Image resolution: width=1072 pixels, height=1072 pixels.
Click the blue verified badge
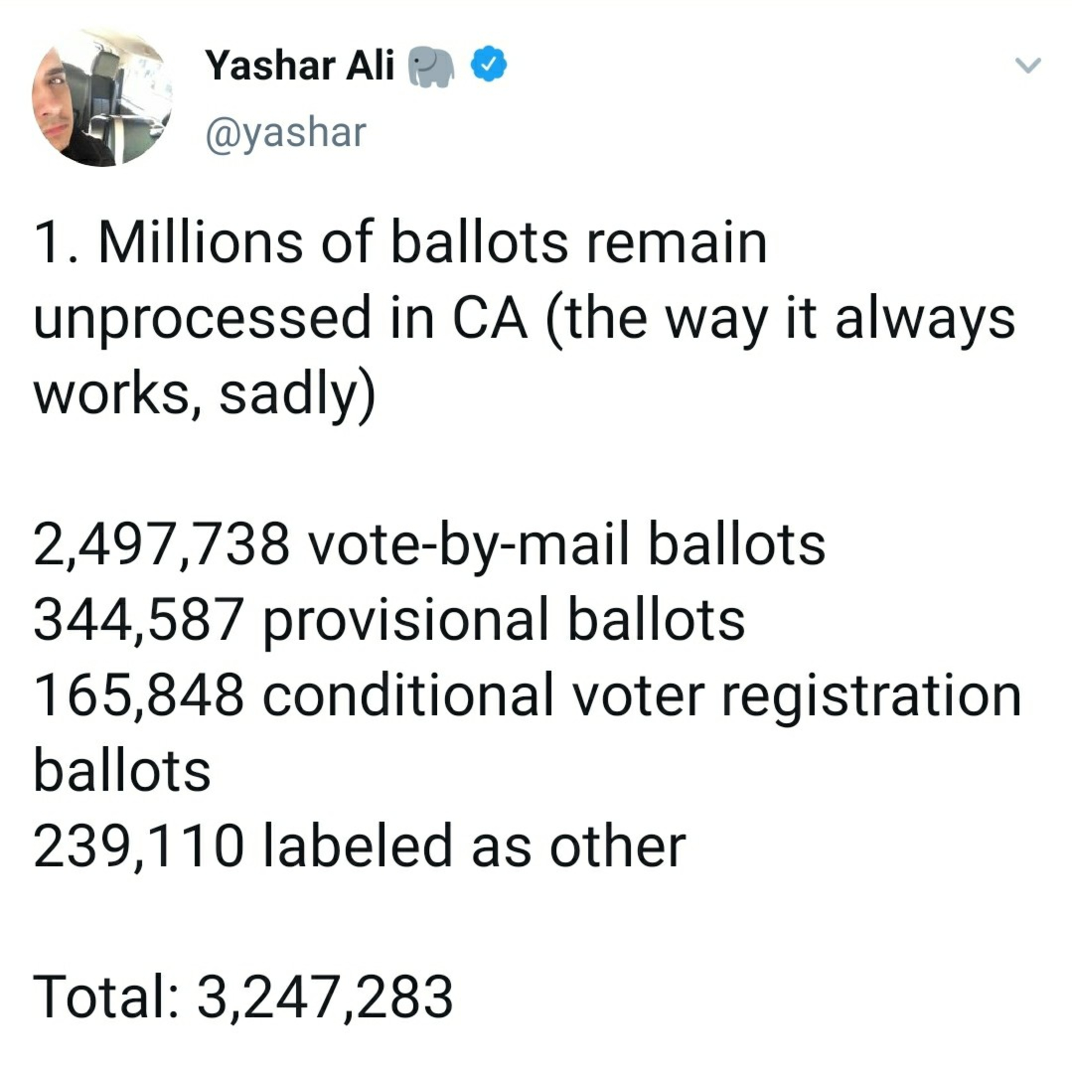pos(488,65)
